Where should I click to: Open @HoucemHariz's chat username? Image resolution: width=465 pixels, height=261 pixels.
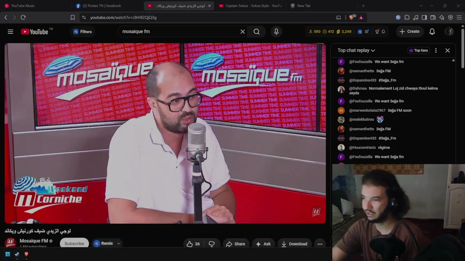[x=363, y=148]
